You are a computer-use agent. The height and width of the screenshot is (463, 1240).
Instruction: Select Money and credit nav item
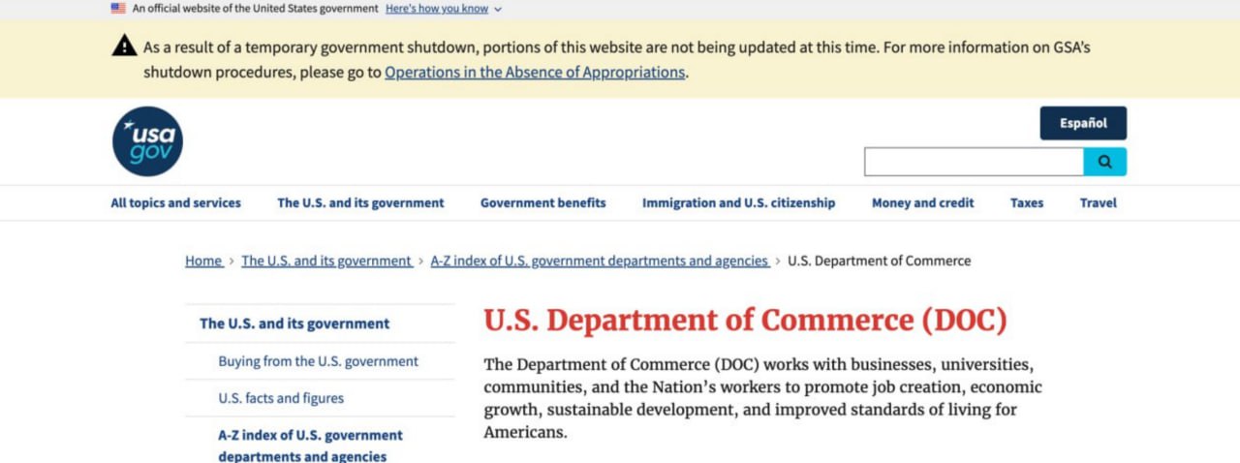click(x=922, y=203)
